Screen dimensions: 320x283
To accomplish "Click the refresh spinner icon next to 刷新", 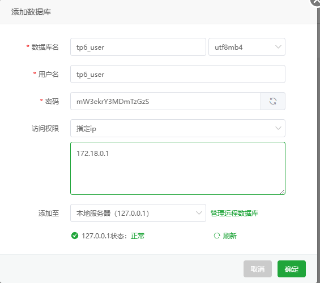I will (x=217, y=236).
